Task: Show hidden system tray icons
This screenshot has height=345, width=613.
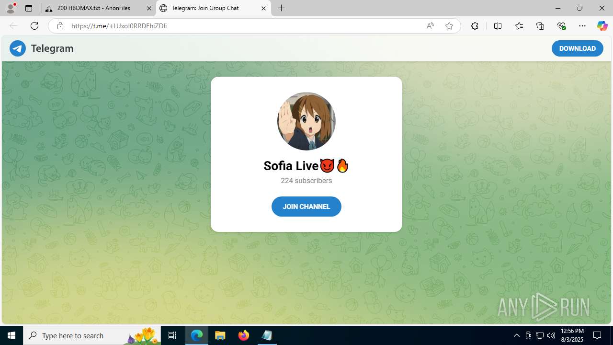Action: 516,335
